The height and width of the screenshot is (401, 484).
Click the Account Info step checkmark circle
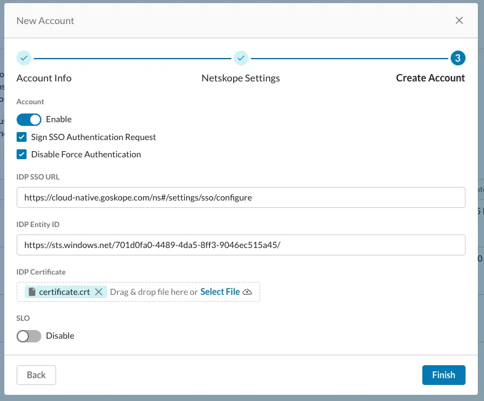tap(24, 58)
